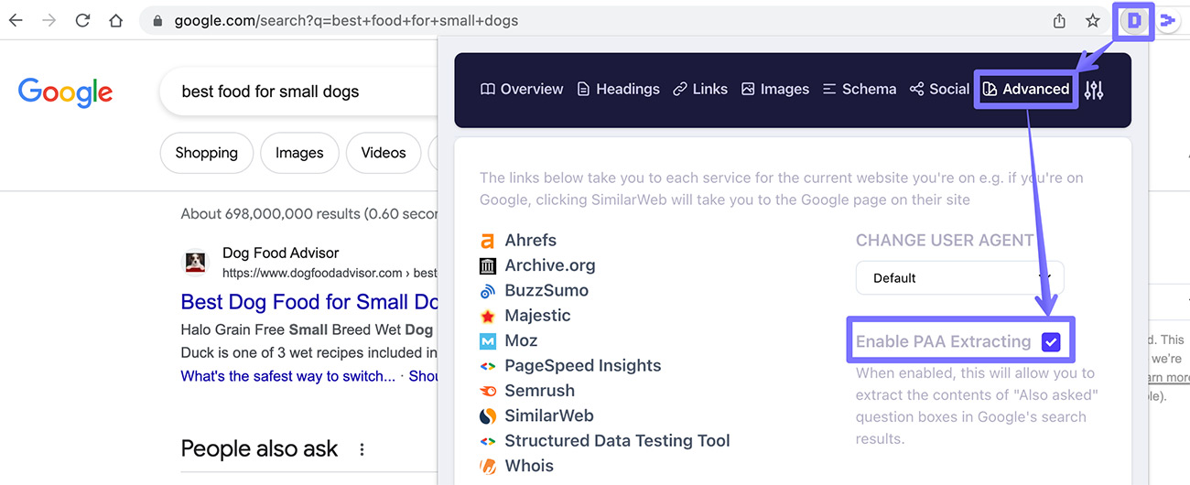Click the Ahrefs logo icon
1190x485 pixels.
click(x=487, y=241)
